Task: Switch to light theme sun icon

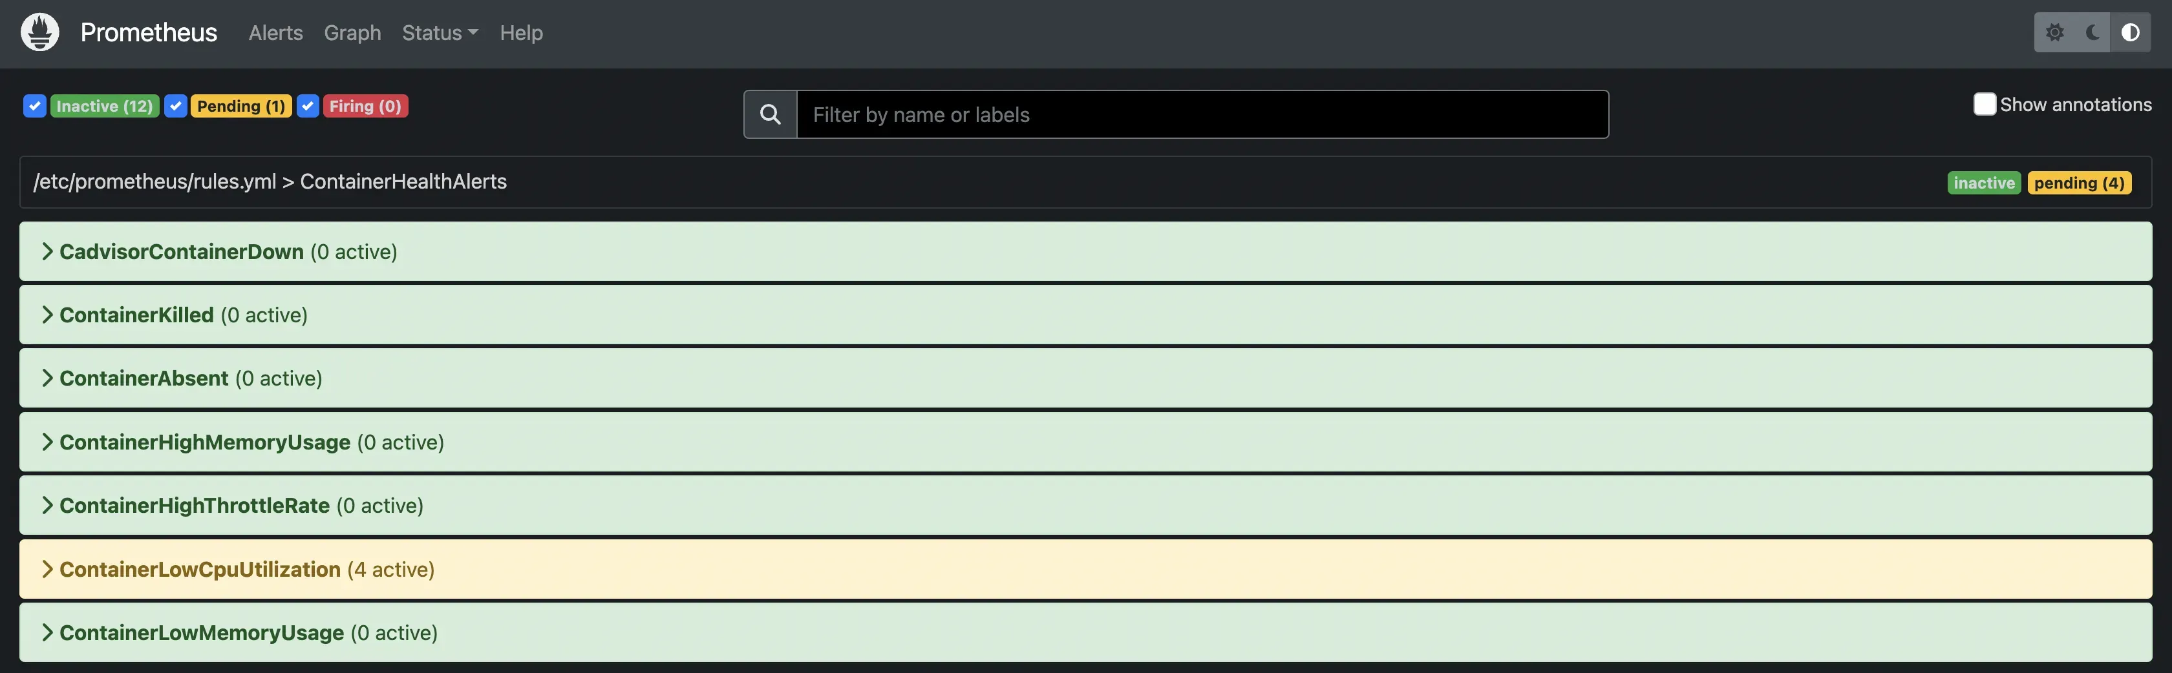Action: (2055, 33)
